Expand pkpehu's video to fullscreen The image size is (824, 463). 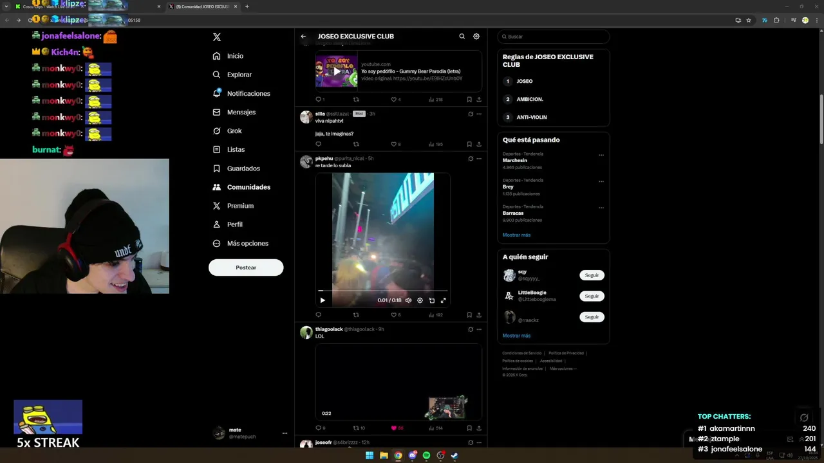443,300
